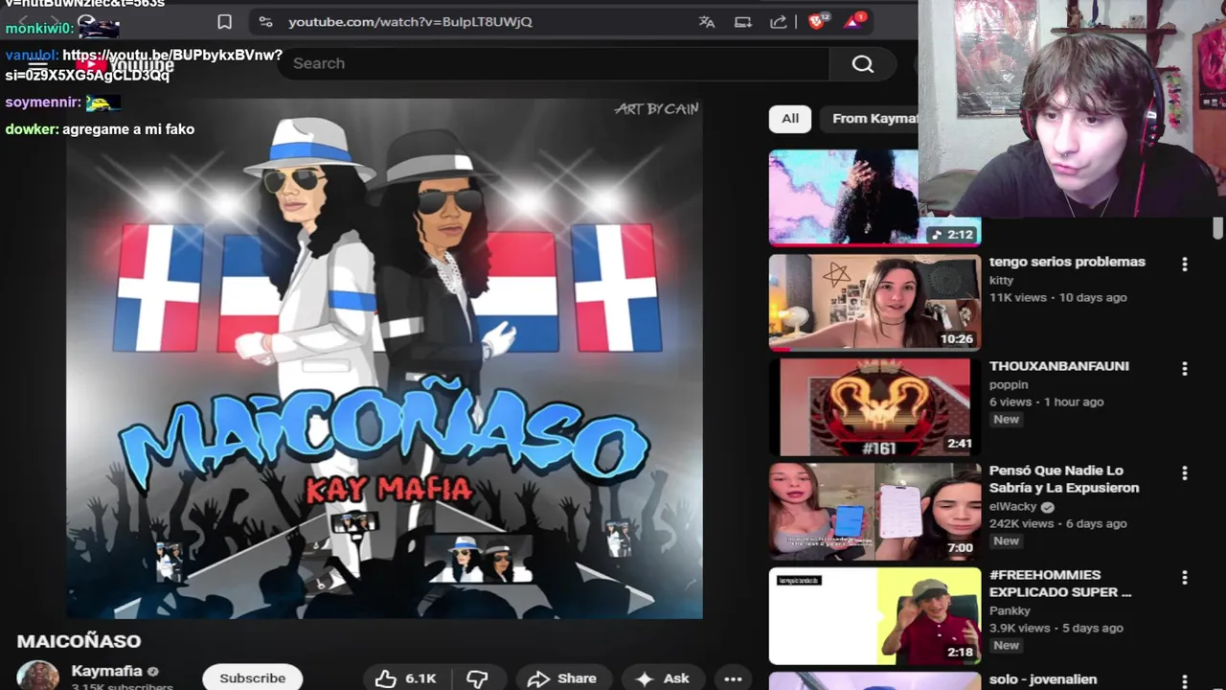Click the poppin channel name
The image size is (1226, 690).
[1009, 384]
